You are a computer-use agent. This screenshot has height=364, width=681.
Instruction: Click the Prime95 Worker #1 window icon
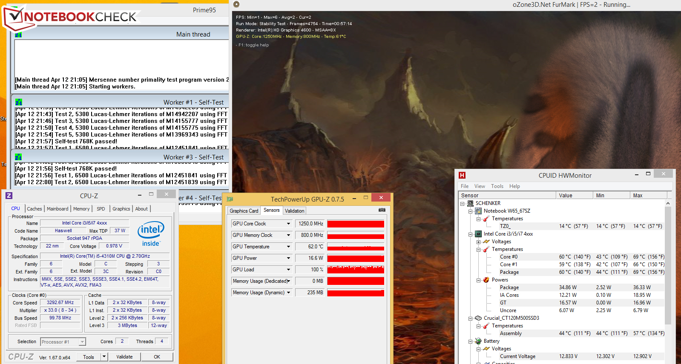coord(18,102)
